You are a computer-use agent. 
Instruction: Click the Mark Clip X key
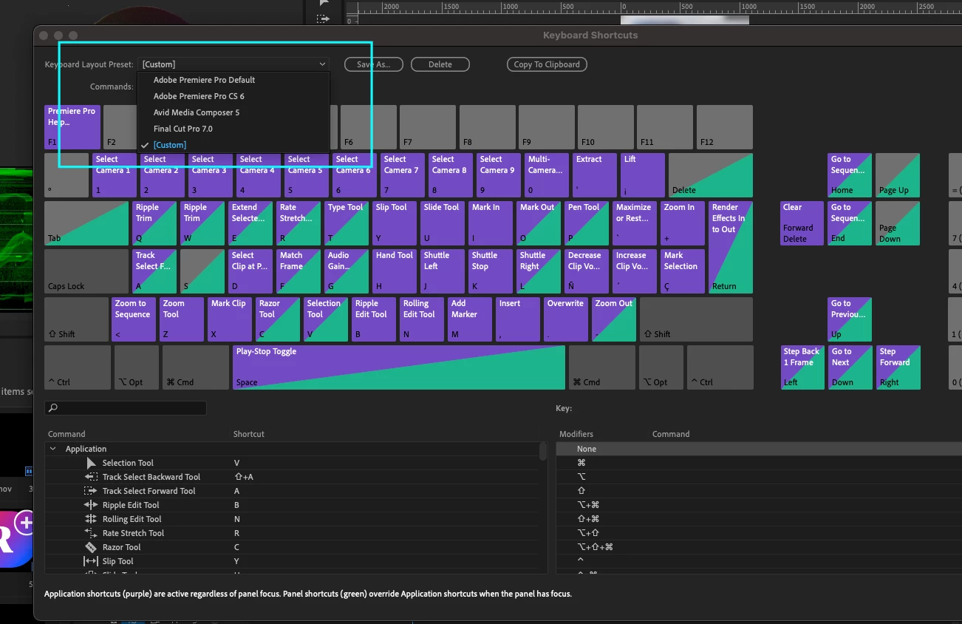pos(229,319)
